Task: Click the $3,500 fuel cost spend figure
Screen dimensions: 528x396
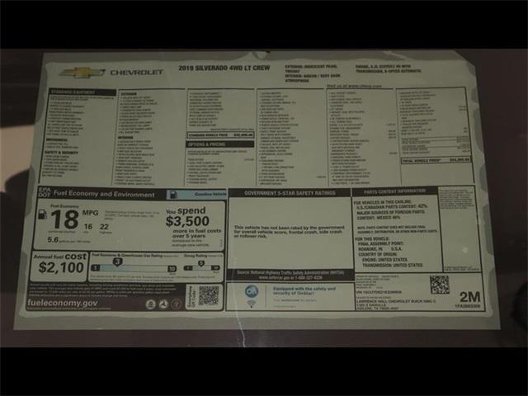Action: (x=187, y=221)
